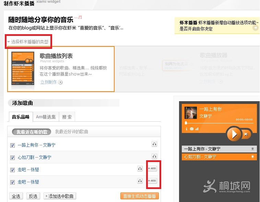This screenshot has width=260, height=202.
Task: Click the player progress bar slider
Action: (x=186, y=123)
